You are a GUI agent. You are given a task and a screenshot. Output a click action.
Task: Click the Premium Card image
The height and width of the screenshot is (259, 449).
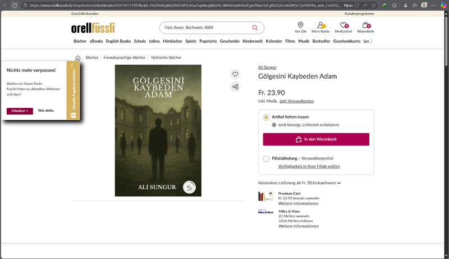pyautogui.click(x=265, y=196)
